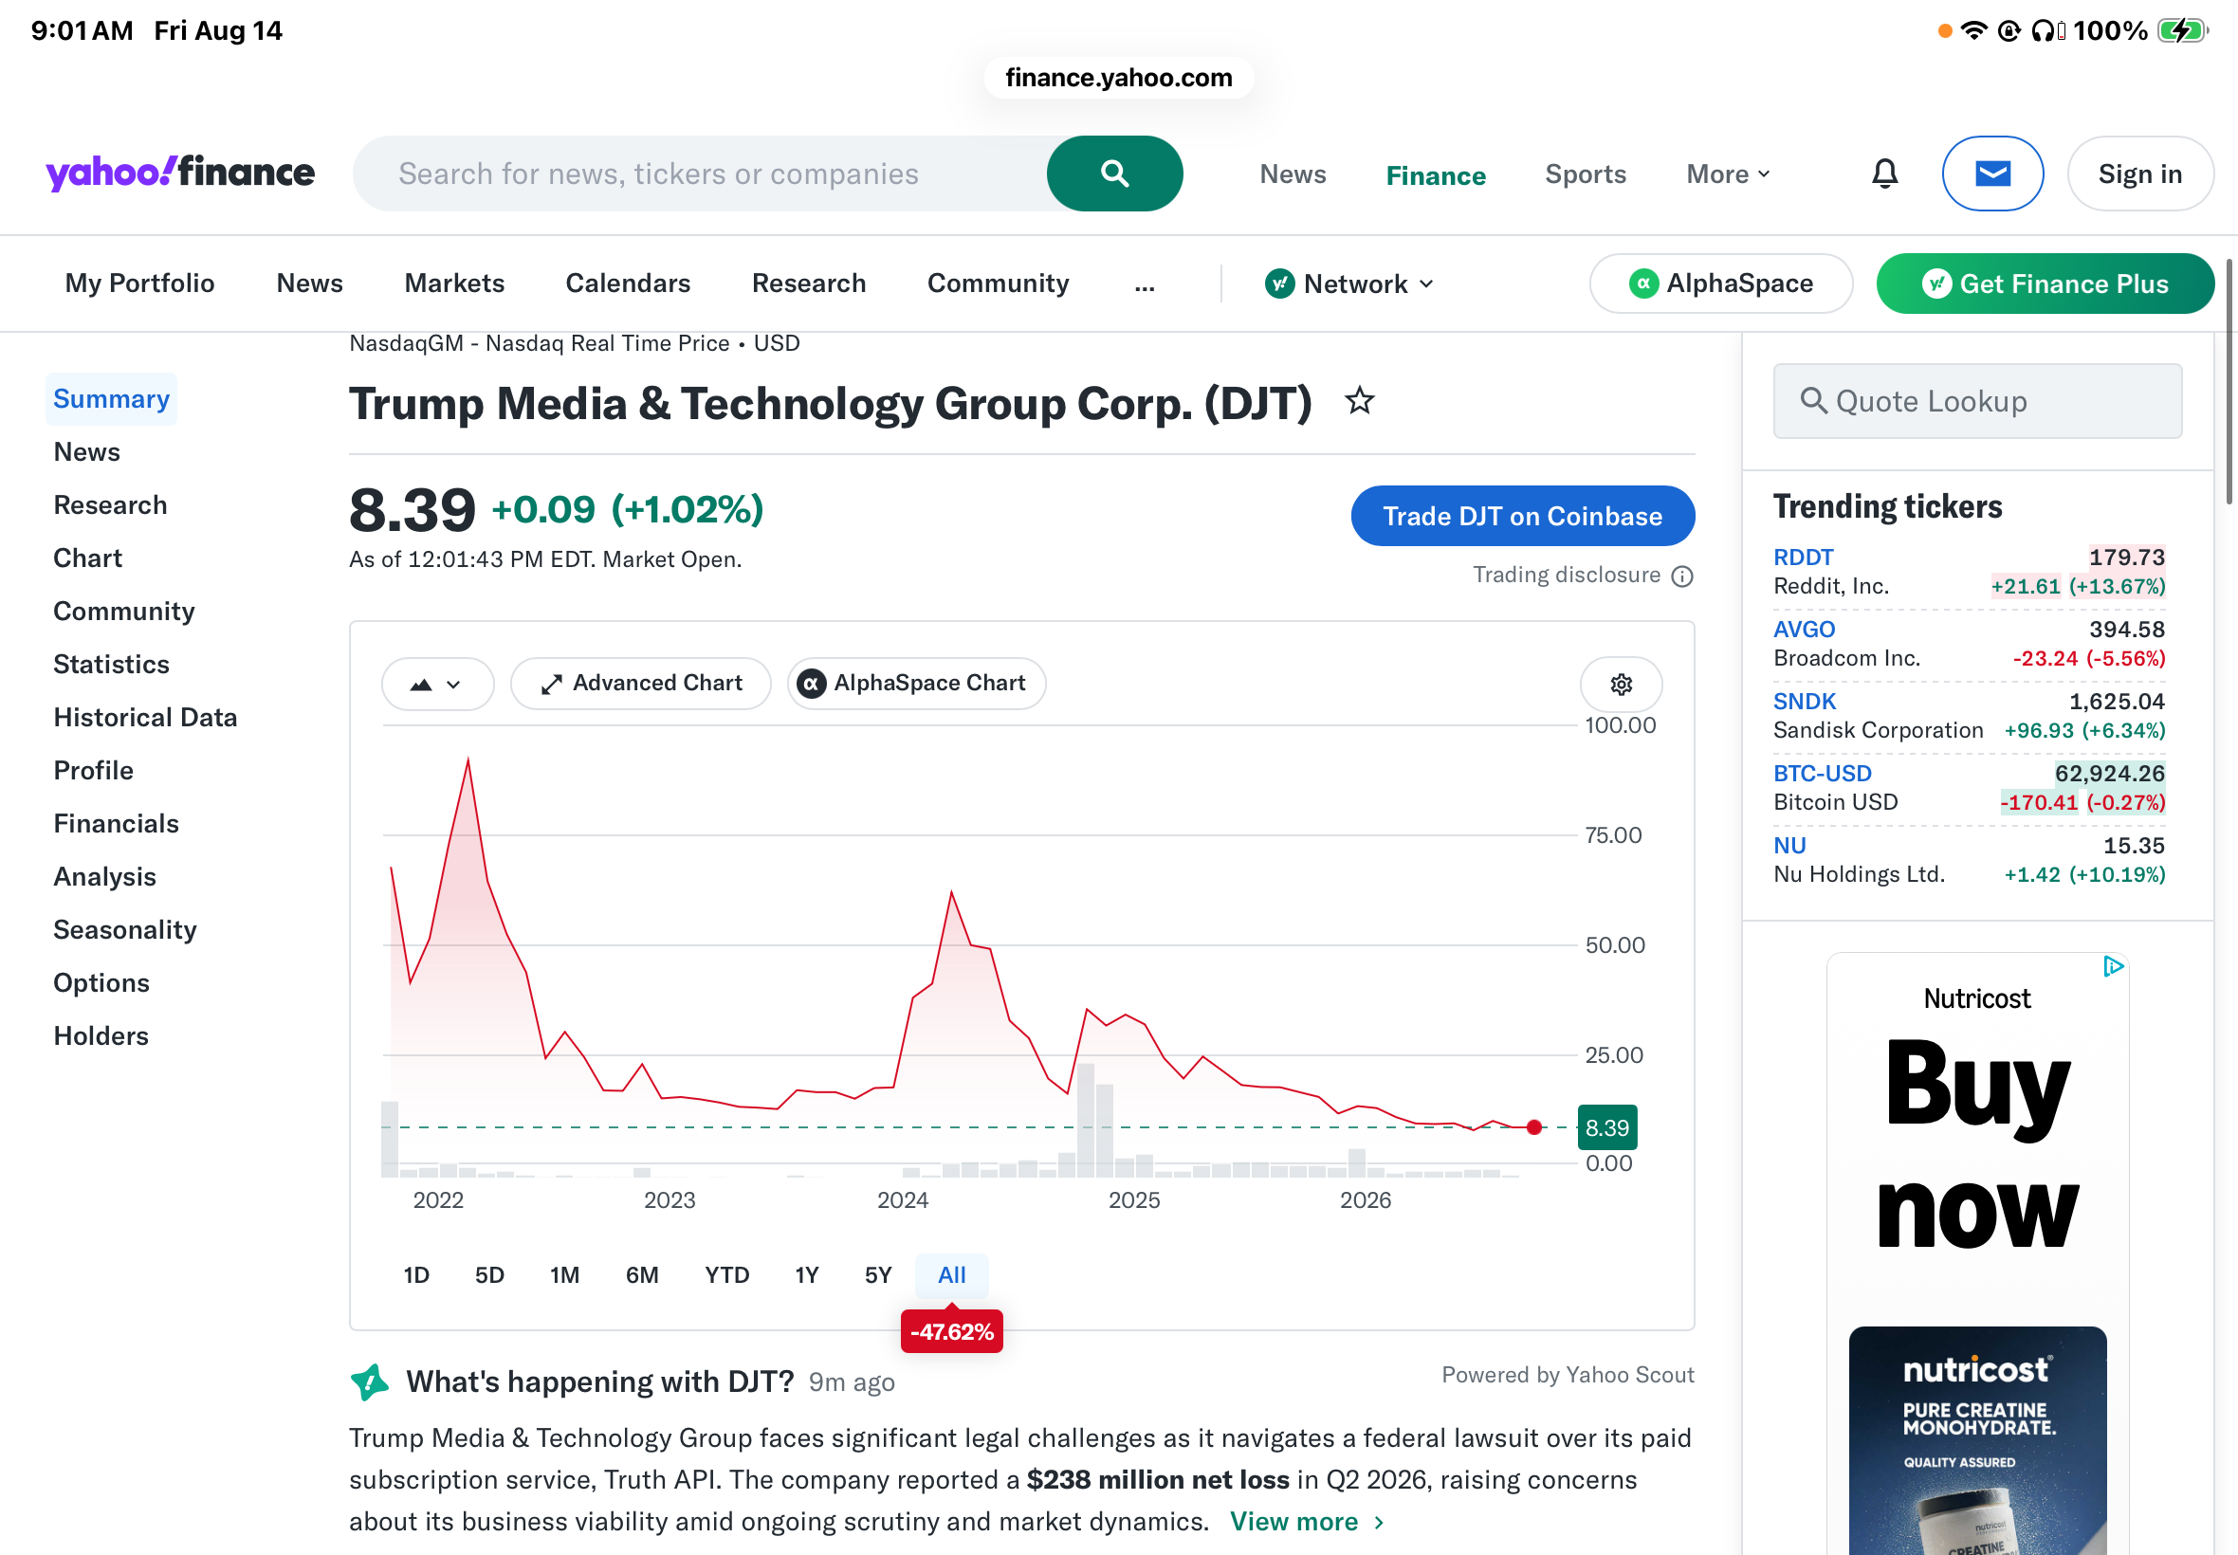Add DJT to watchlist with star icon
Image resolution: width=2238 pixels, height=1555 pixels.
[1359, 400]
